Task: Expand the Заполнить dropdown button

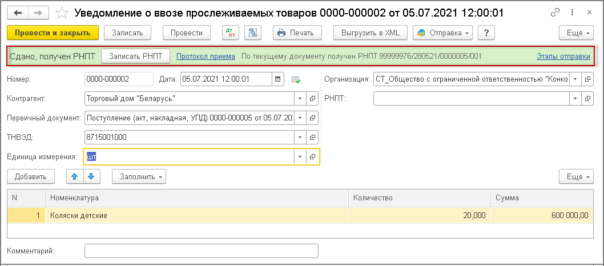Action: [139, 176]
